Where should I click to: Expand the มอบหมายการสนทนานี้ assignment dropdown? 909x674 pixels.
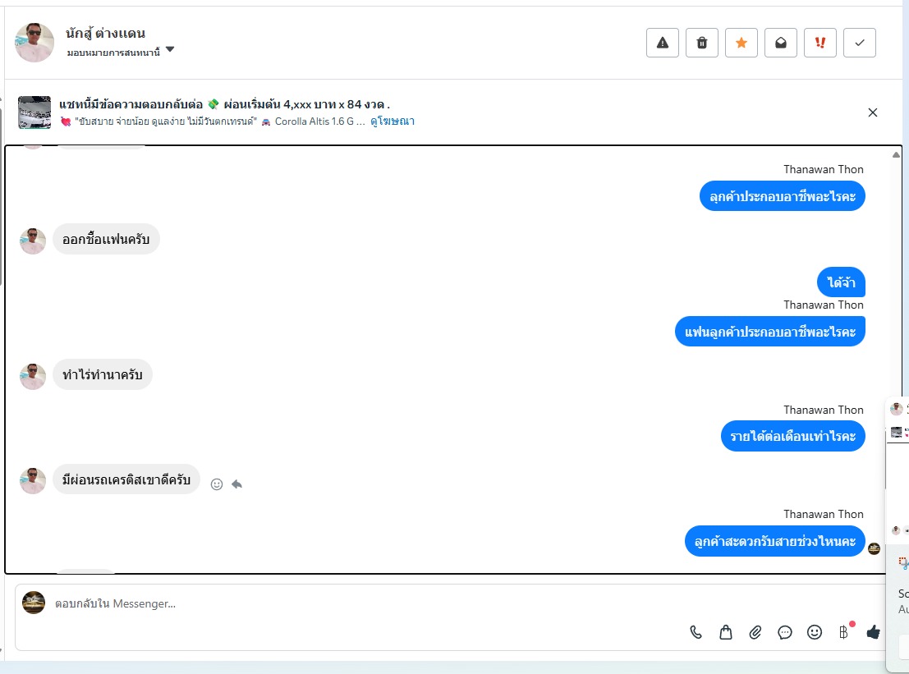[x=170, y=49]
